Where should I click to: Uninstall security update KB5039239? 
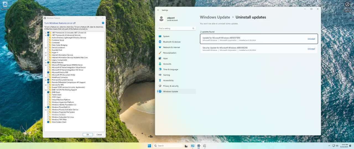click(x=311, y=49)
